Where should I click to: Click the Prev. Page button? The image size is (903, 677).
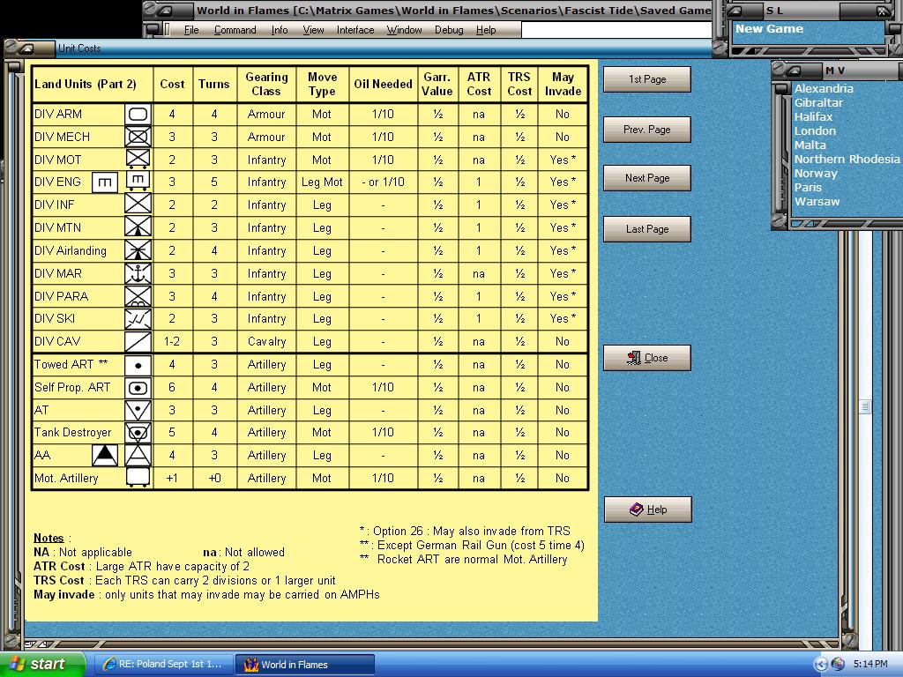point(647,130)
